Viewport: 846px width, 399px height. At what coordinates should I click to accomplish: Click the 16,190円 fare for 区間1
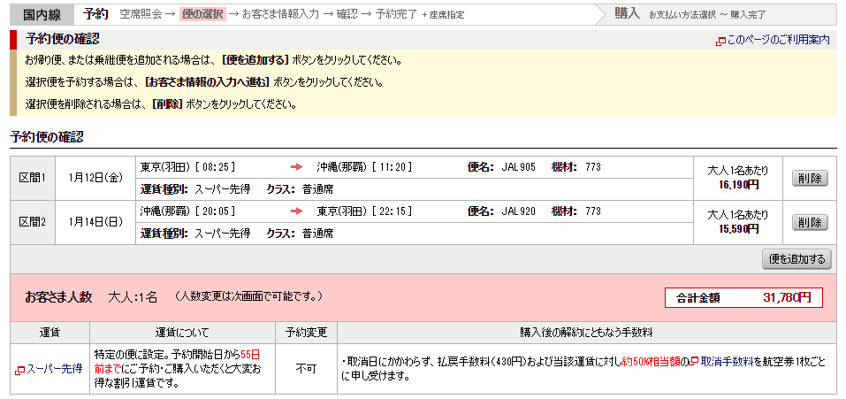point(739,185)
